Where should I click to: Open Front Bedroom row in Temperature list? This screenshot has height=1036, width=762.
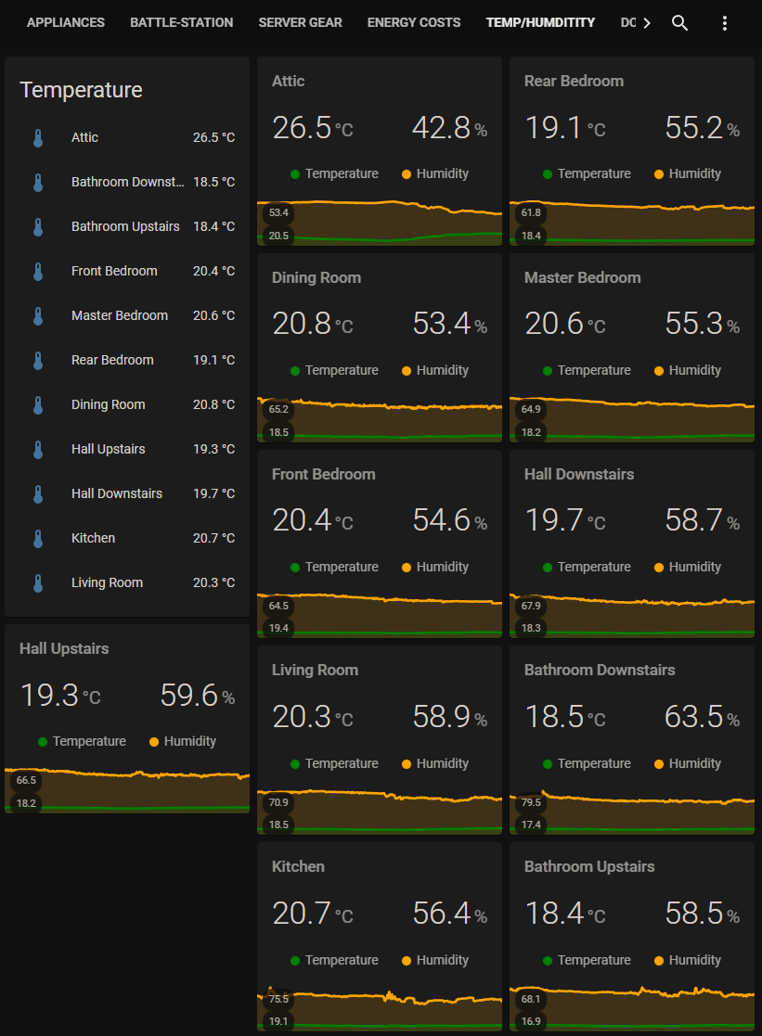click(127, 271)
